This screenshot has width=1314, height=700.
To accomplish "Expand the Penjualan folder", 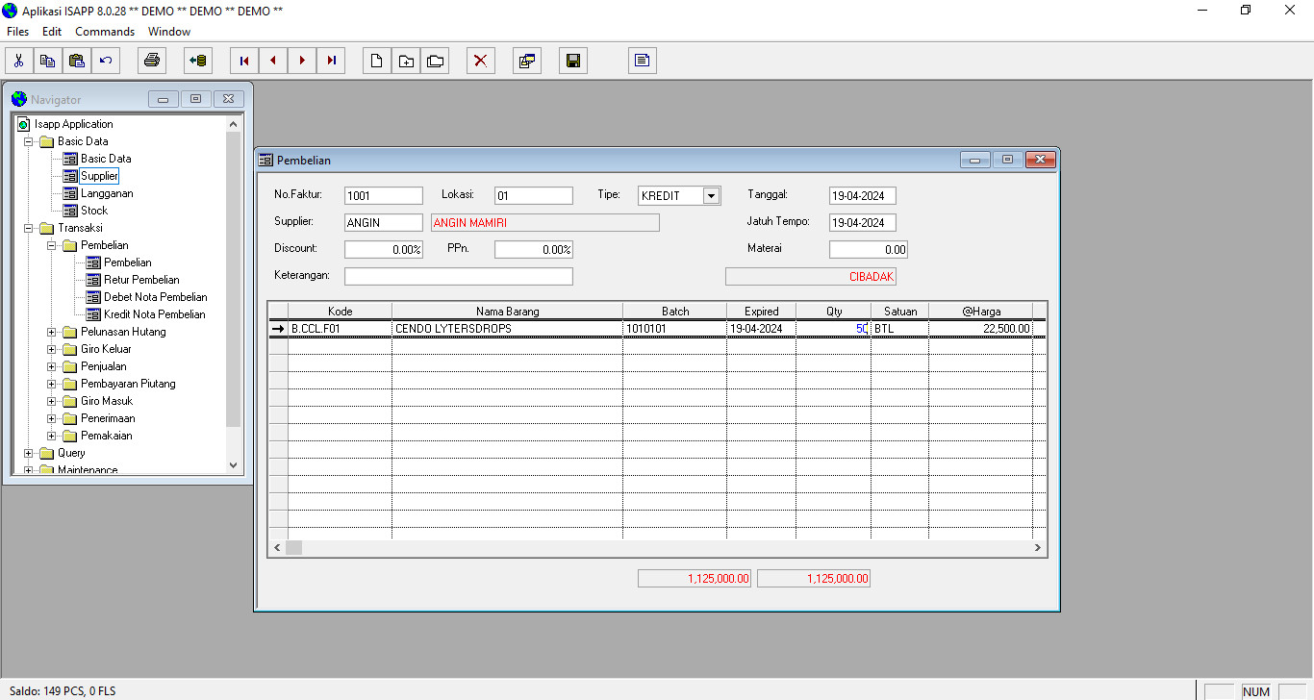I will coord(53,366).
